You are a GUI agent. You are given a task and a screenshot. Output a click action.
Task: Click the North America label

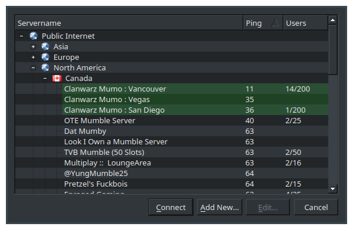(x=79, y=67)
